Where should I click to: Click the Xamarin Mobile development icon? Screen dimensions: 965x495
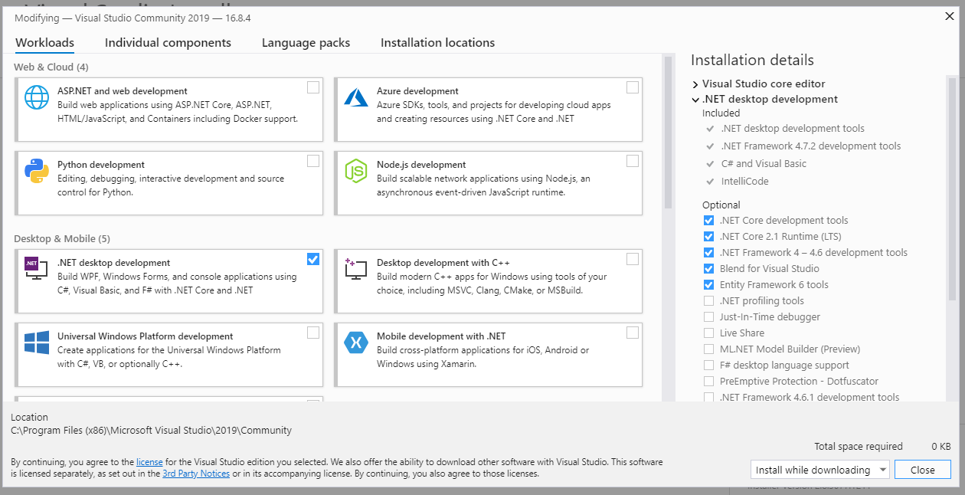click(356, 343)
